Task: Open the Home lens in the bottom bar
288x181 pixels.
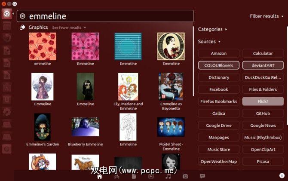Action: tap(100, 176)
